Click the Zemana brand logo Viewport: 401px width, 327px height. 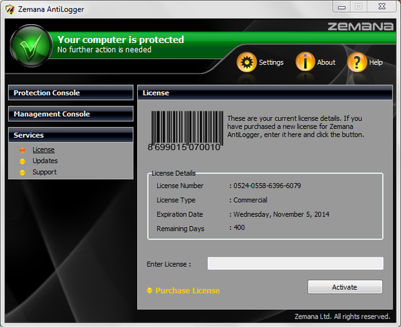[x=360, y=26]
